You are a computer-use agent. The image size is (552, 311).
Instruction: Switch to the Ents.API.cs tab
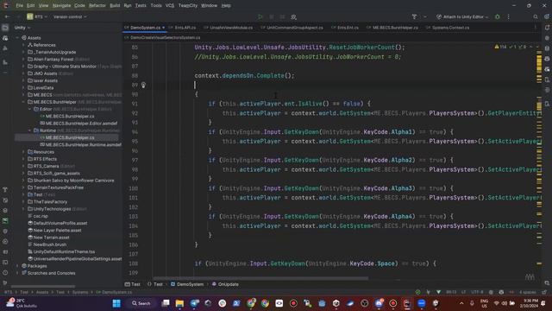tap(182, 28)
